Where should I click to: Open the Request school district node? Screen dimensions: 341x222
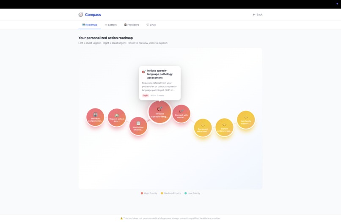pos(117,118)
